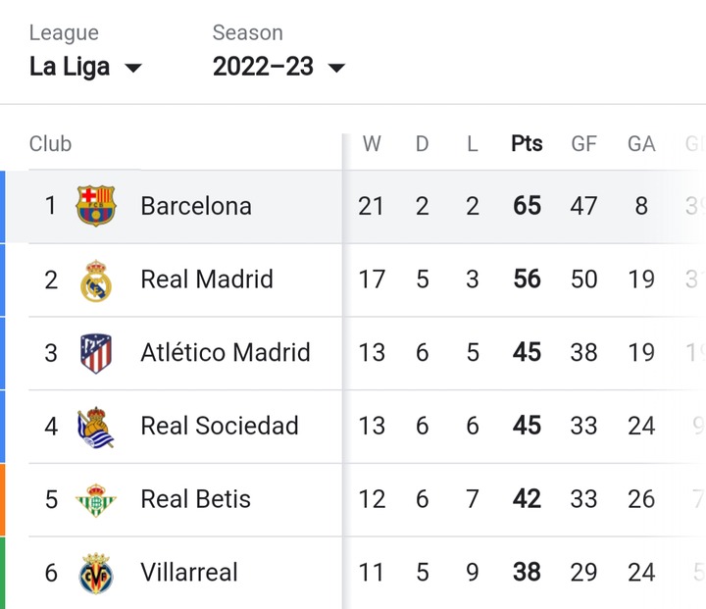Open the 2022–23 season dropdown
The height and width of the screenshot is (609, 706).
click(278, 67)
